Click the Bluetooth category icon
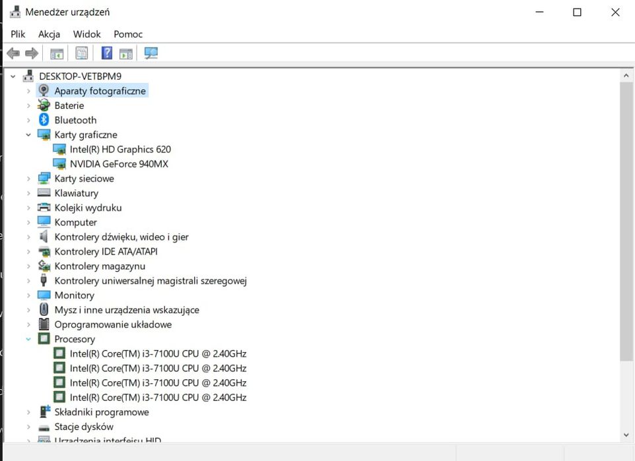635x461 pixels. click(x=44, y=120)
